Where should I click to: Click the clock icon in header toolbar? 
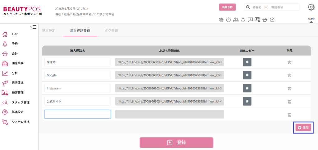[229, 20]
